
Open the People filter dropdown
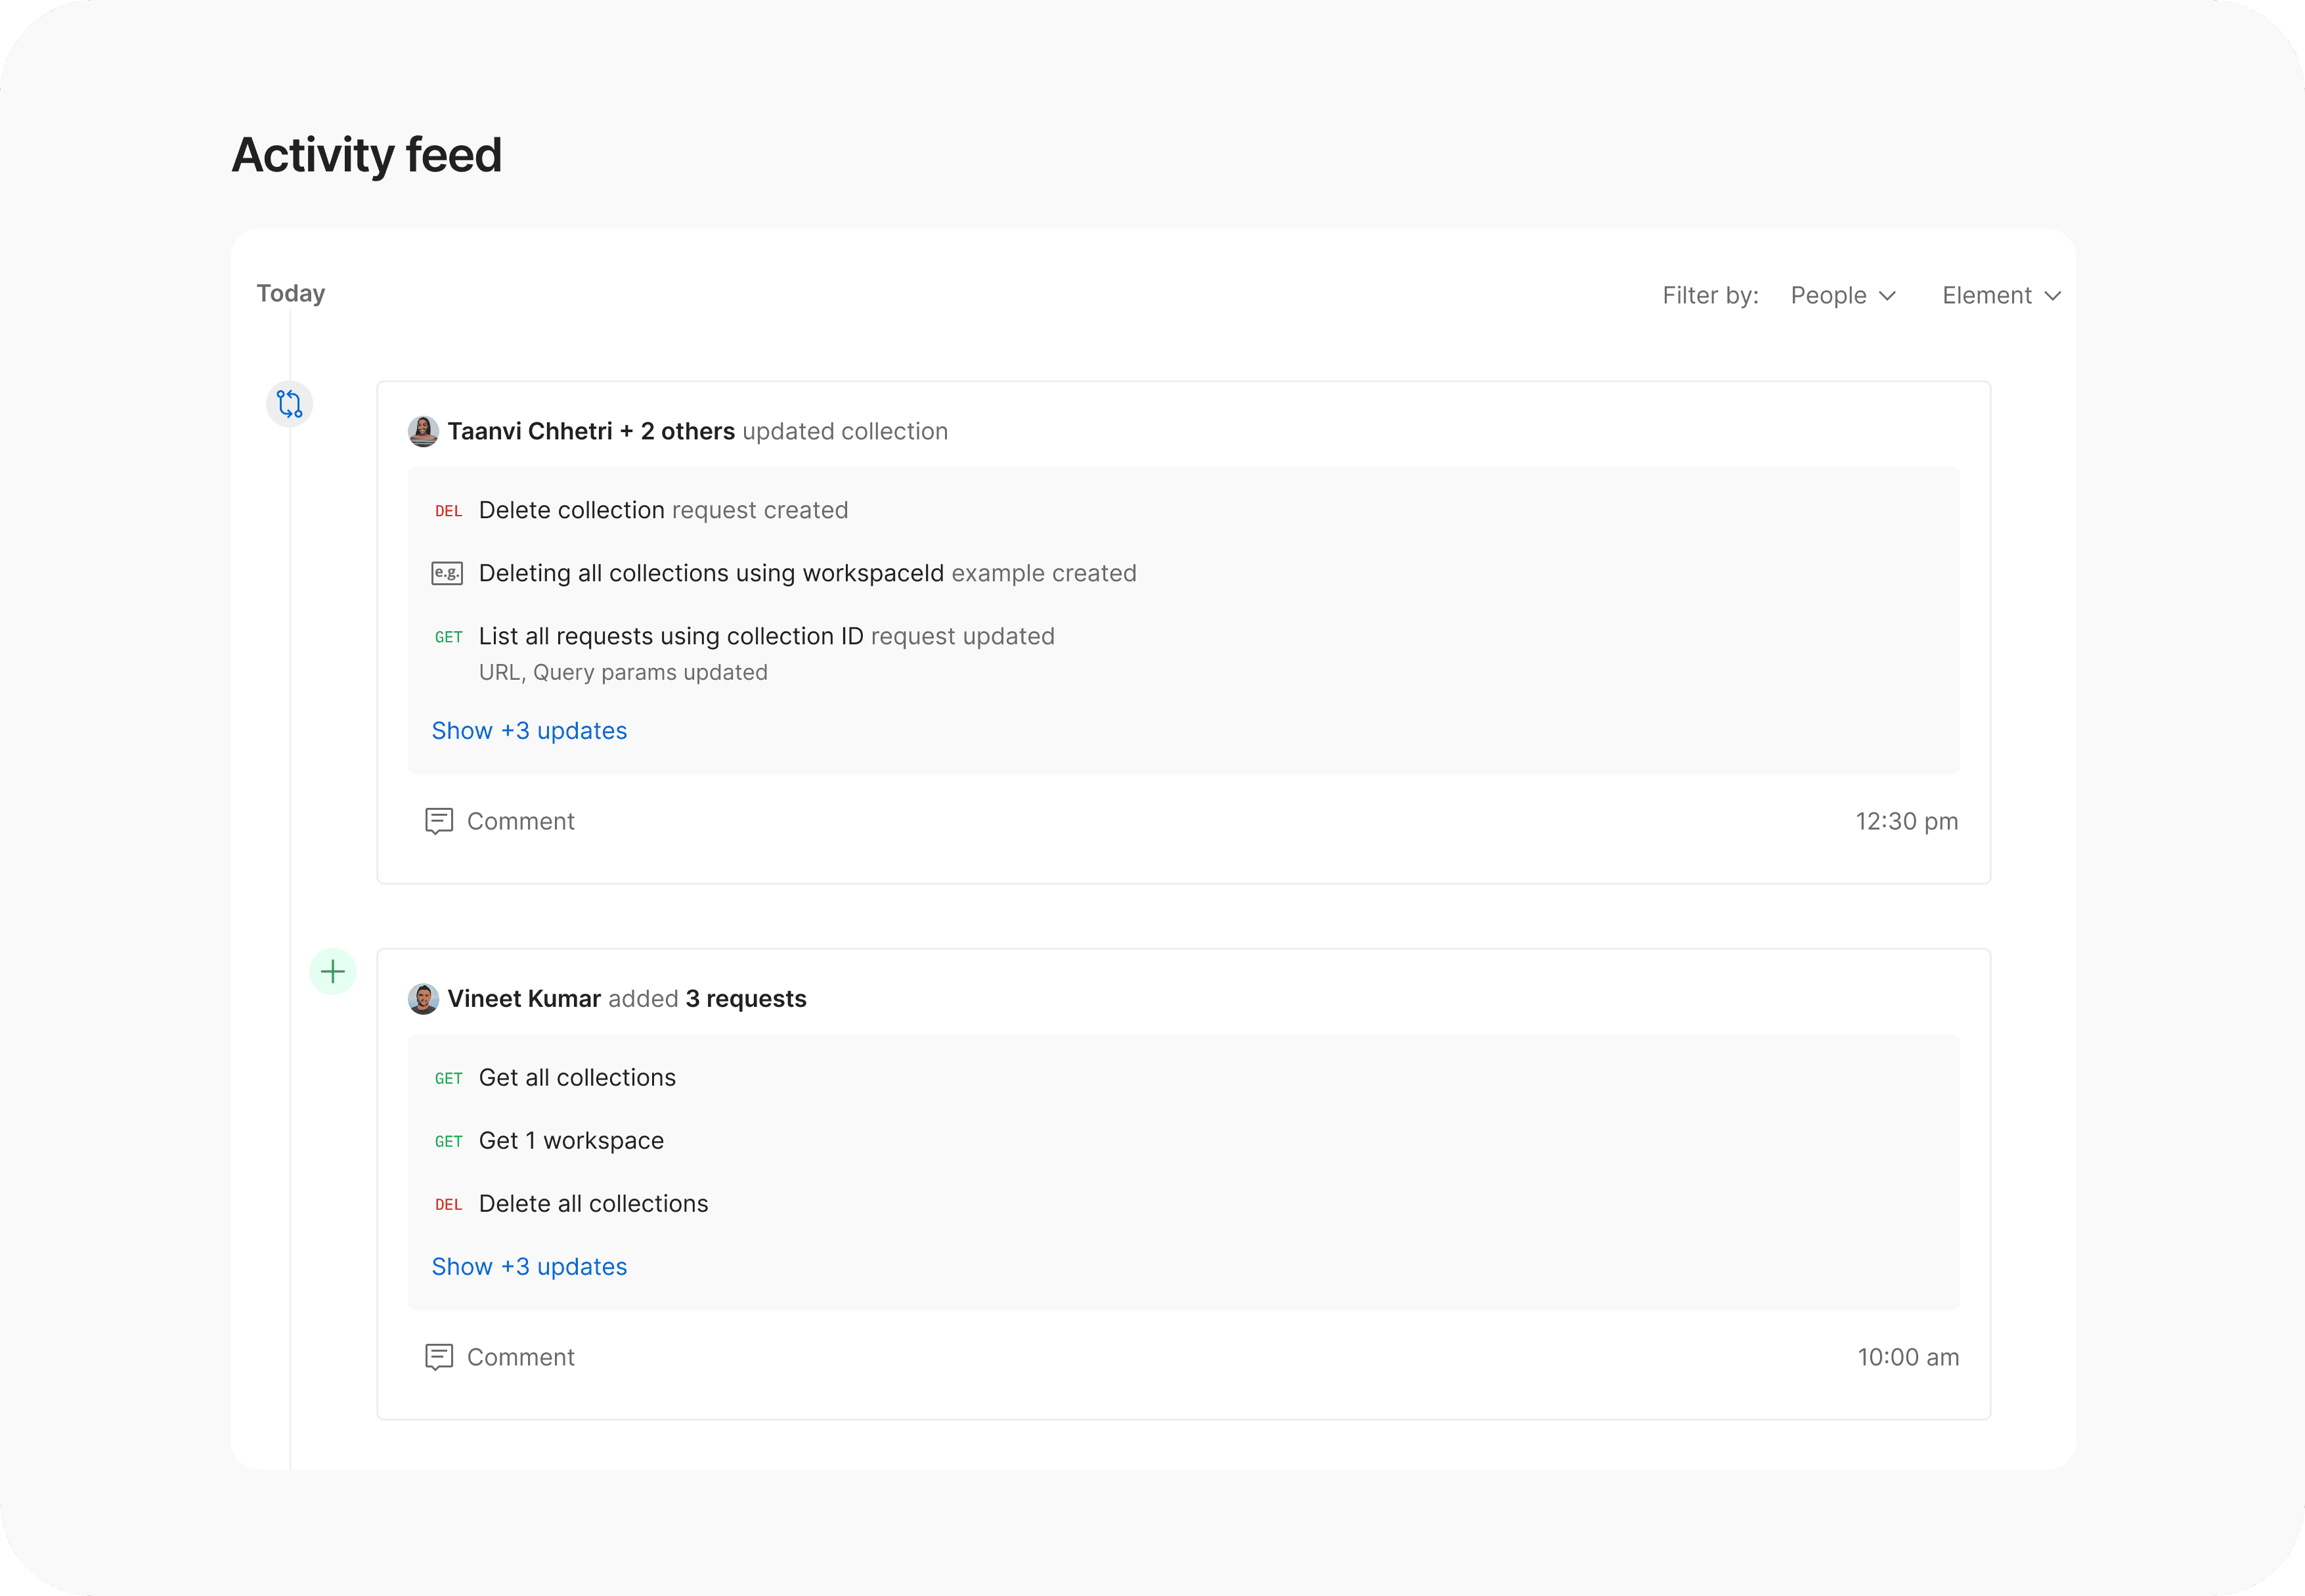click(1842, 296)
